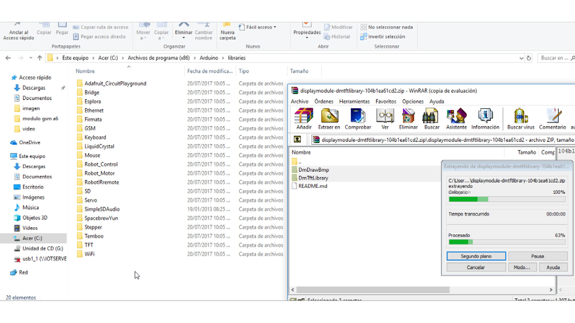Open the Herramientas menu in WinRAR
The width and height of the screenshot is (575, 323).
click(x=354, y=101)
